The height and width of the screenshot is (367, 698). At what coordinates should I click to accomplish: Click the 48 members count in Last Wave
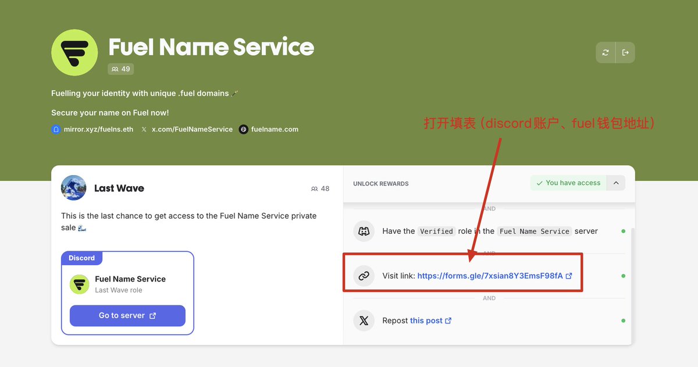click(x=320, y=188)
